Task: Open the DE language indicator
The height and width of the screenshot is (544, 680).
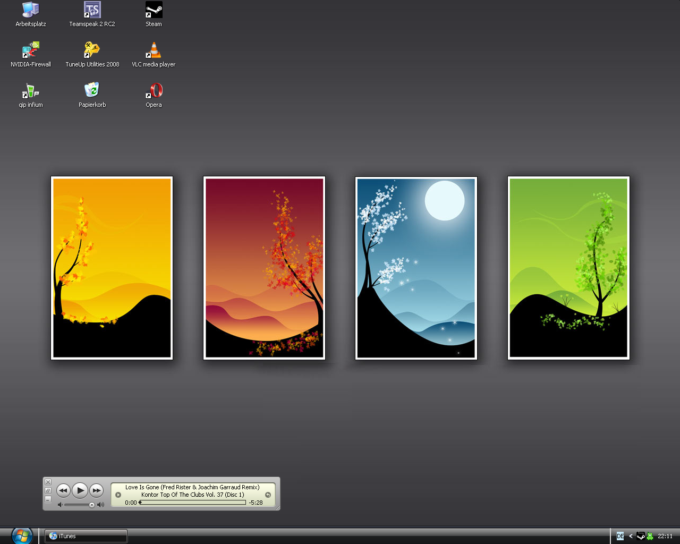Action: pos(620,536)
